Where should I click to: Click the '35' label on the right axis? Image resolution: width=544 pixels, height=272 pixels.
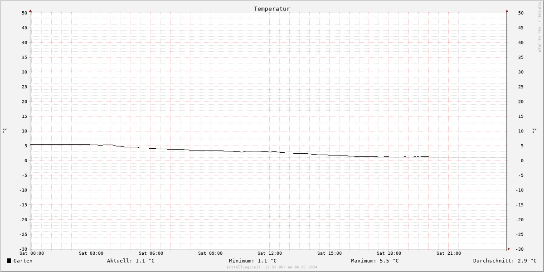pos(520,57)
